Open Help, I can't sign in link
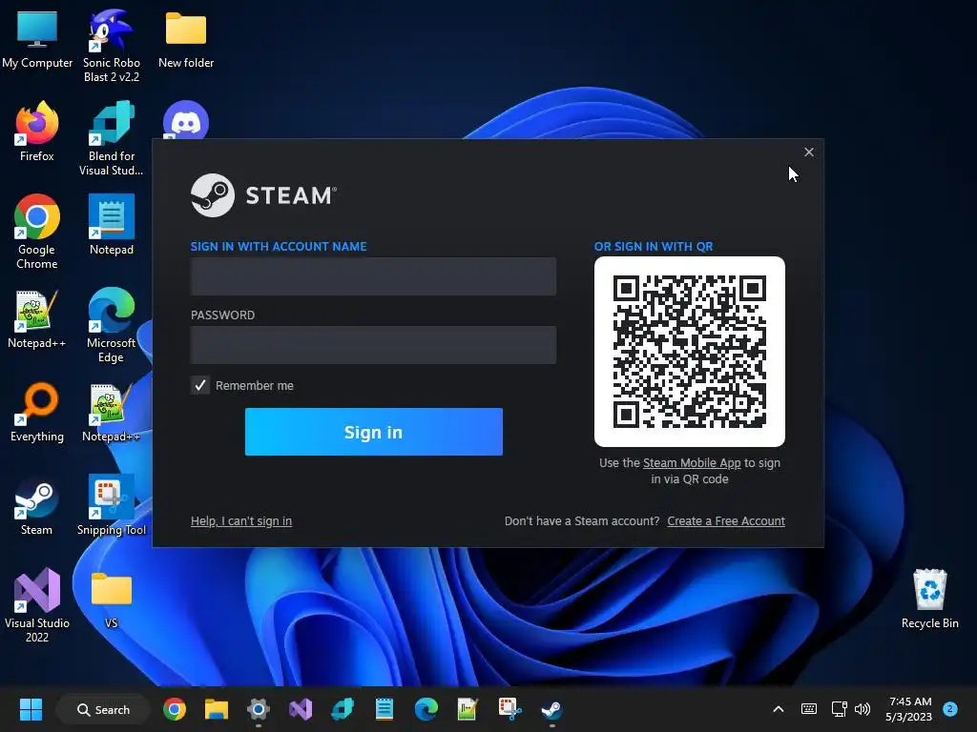This screenshot has height=732, width=977. point(241,521)
